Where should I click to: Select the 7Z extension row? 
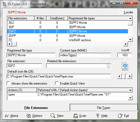68,40
